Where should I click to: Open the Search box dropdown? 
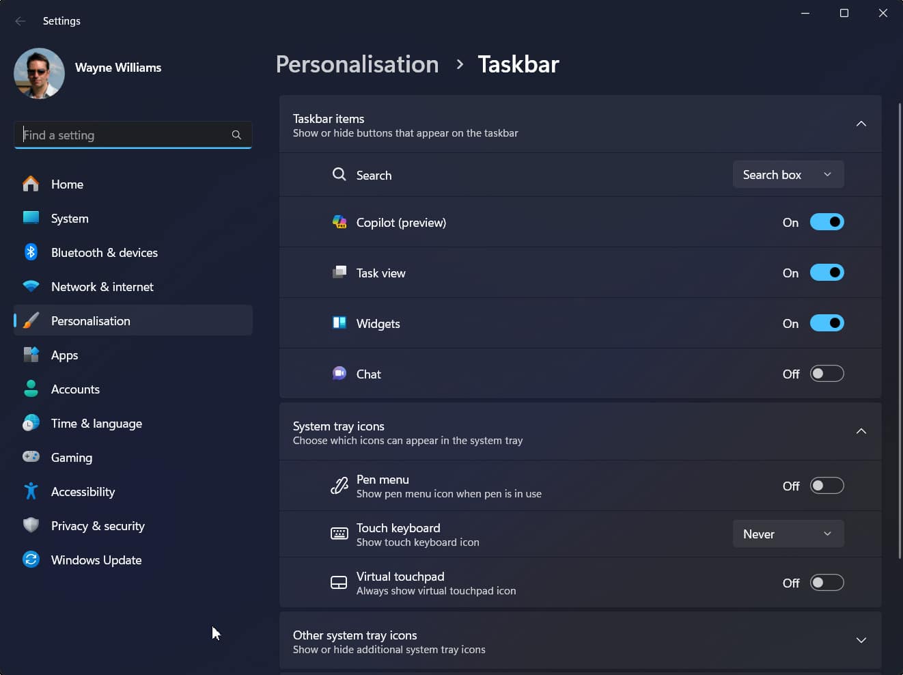[x=788, y=174]
